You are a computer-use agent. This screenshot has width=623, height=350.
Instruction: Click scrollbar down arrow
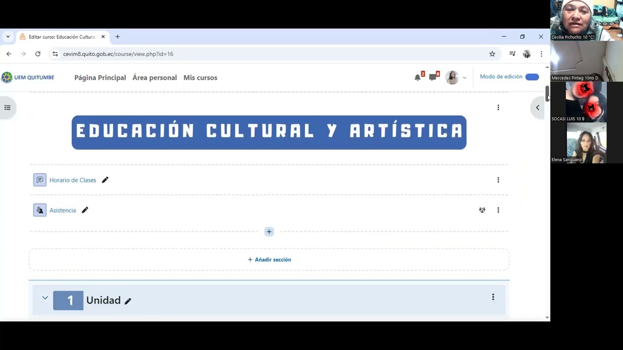547,317
